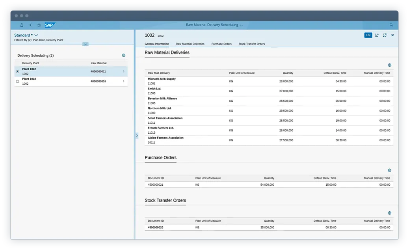Go to the SAP home icon
409x250 pixels.
point(39,25)
